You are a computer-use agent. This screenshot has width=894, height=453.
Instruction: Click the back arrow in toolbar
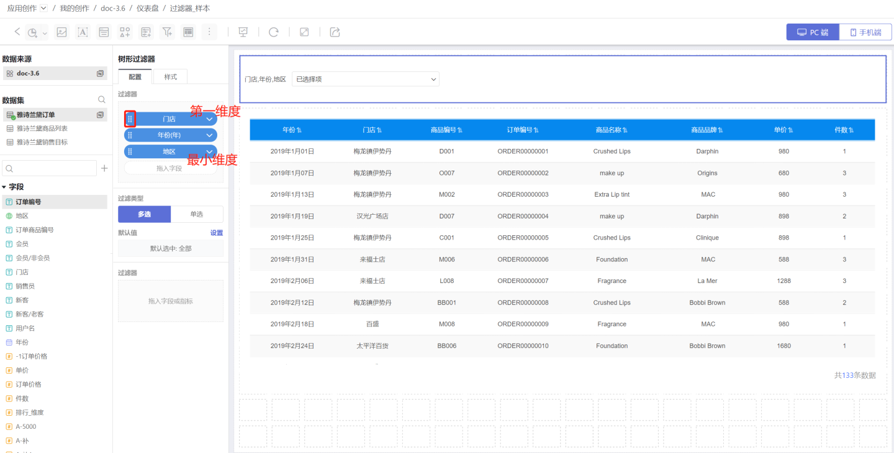pos(17,32)
